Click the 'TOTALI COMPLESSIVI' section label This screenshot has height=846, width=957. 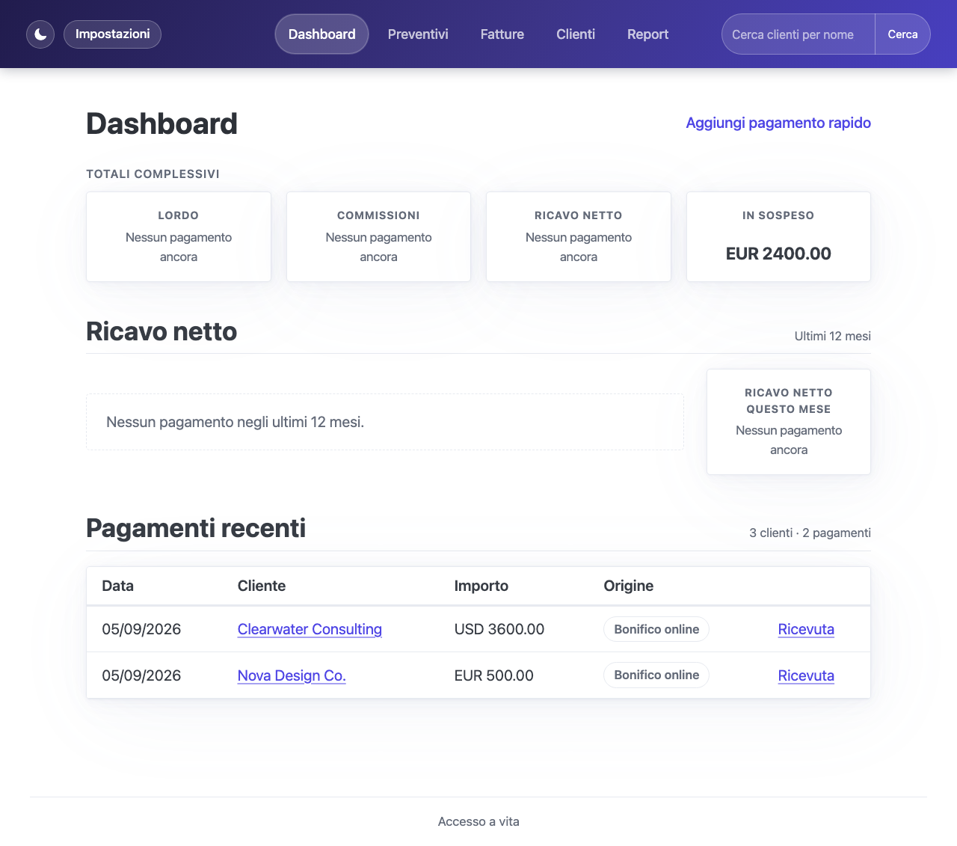pyautogui.click(x=153, y=174)
